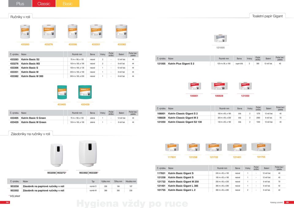Click the Hloubka mm column header
The height and width of the screenshot is (208, 294).
pyautogui.click(x=131, y=181)
